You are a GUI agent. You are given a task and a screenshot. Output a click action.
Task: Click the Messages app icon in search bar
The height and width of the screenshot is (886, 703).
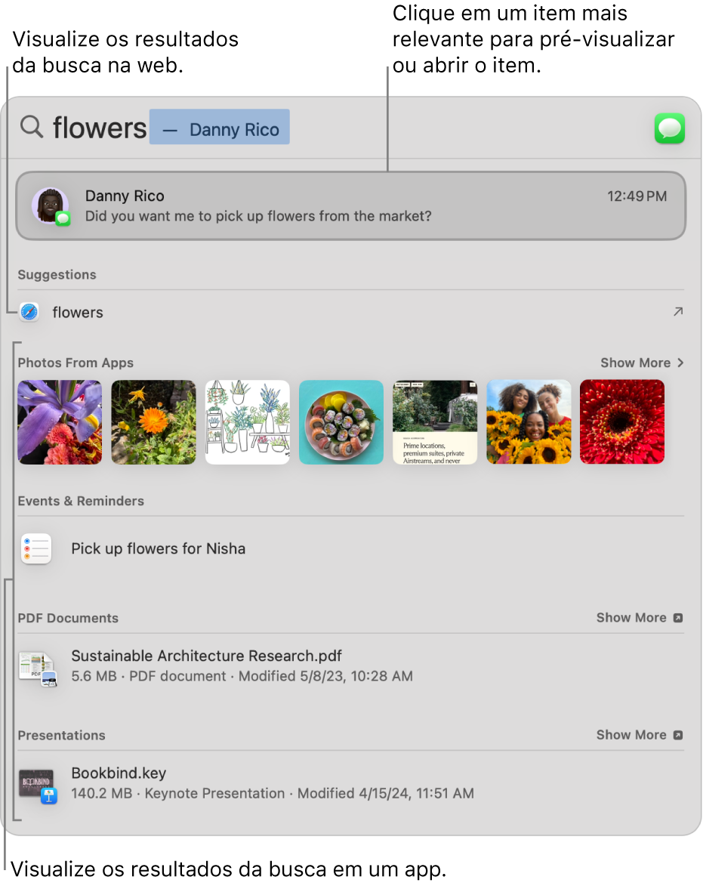click(x=669, y=128)
